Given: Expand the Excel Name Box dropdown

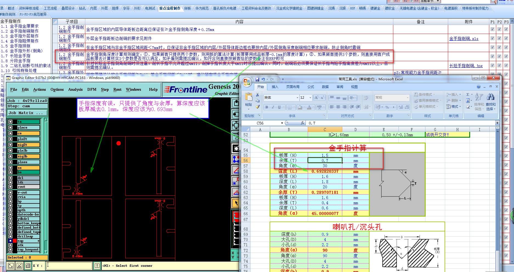Looking at the screenshot, I should click(x=282, y=123).
